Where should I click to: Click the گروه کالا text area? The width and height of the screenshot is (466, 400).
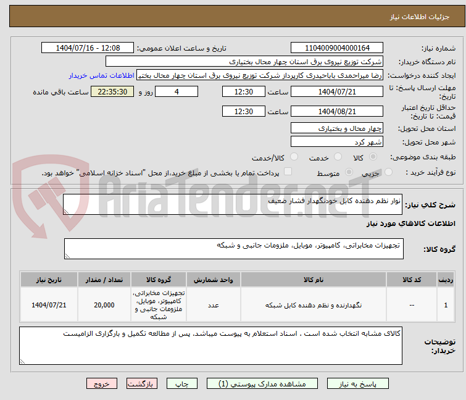pos(233,249)
